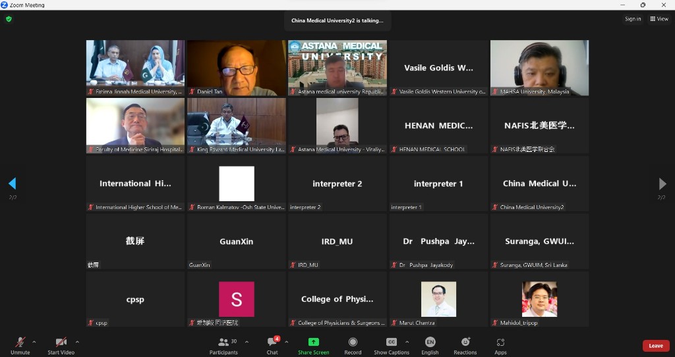Image resolution: width=675 pixels, height=357 pixels.
Task: Close the Zoom Meeting window
Action: 663,5
